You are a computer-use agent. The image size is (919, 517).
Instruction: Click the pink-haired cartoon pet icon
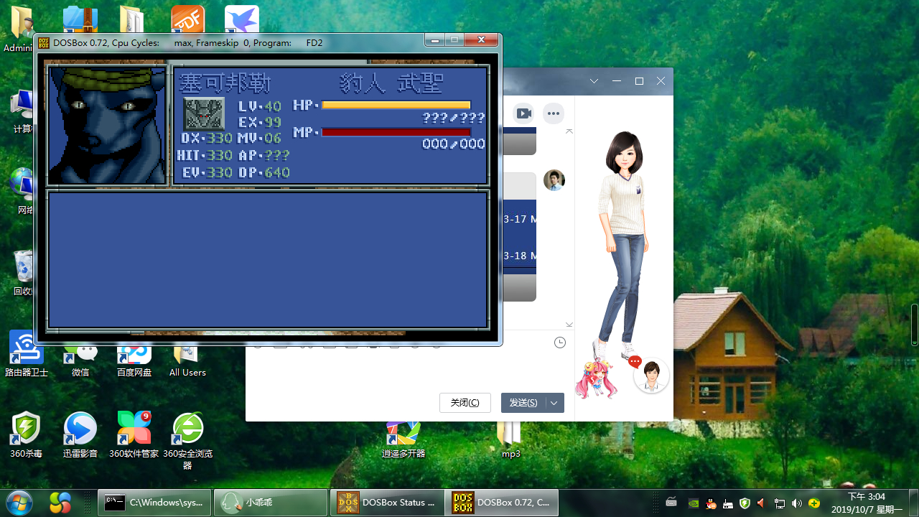click(596, 378)
